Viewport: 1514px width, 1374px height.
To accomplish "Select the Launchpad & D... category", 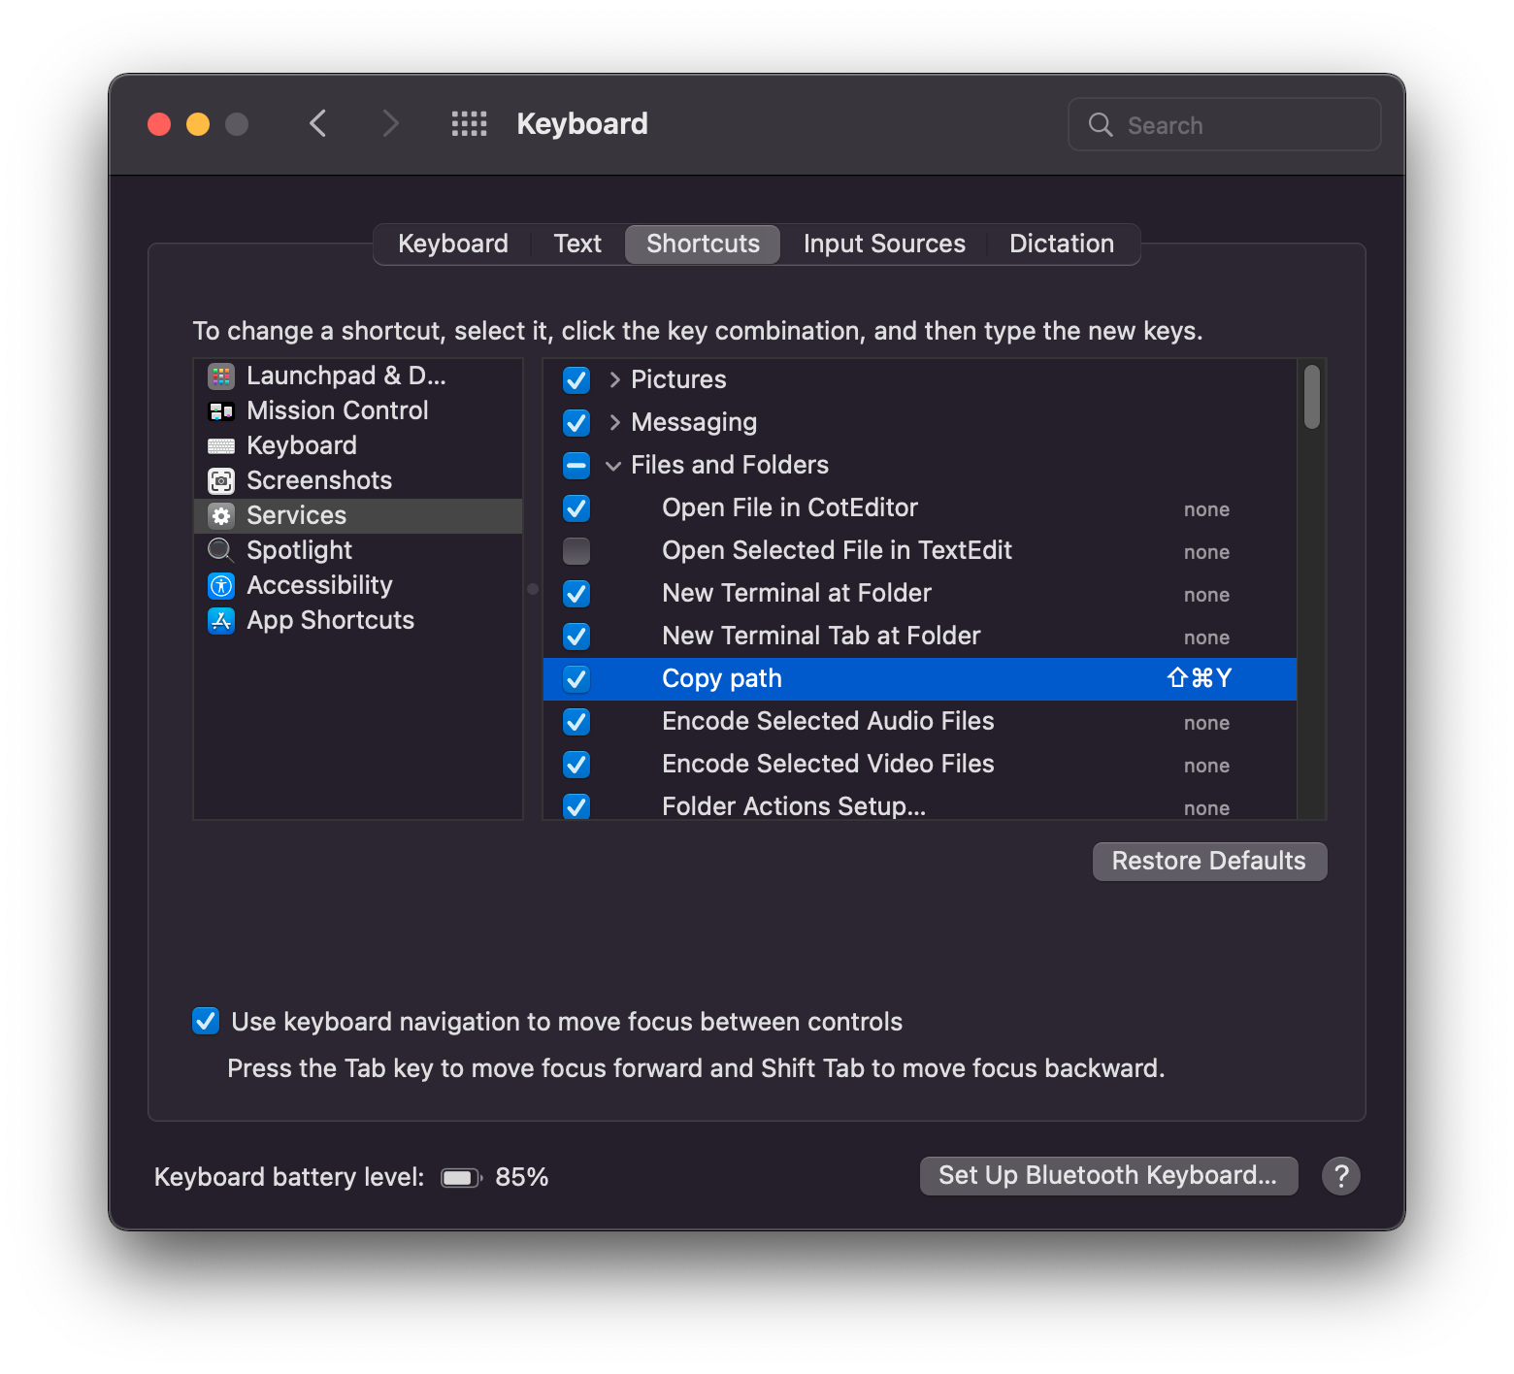I will 358,376.
